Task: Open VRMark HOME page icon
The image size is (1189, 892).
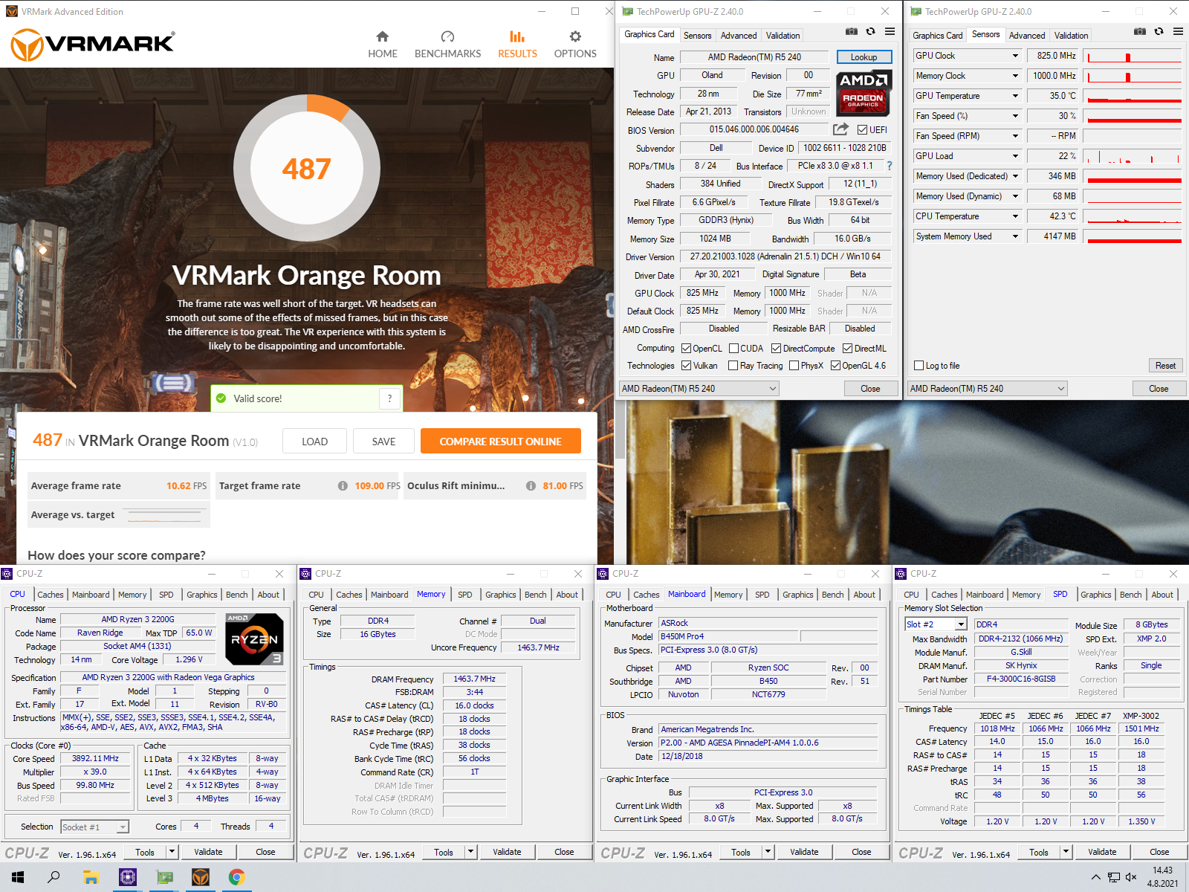Action: (x=382, y=36)
